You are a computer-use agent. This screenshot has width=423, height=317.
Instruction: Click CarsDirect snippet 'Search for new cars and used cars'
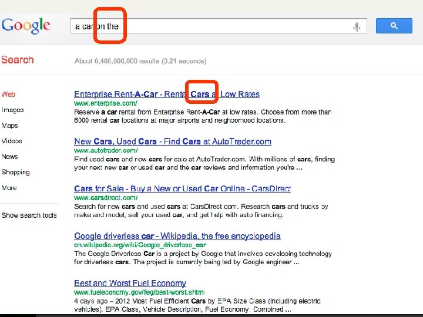pos(201,211)
